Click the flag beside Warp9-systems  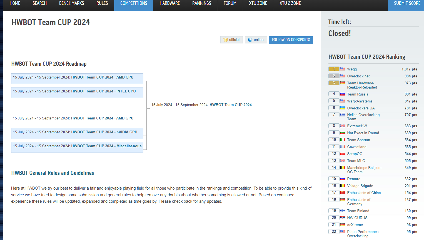click(x=343, y=101)
